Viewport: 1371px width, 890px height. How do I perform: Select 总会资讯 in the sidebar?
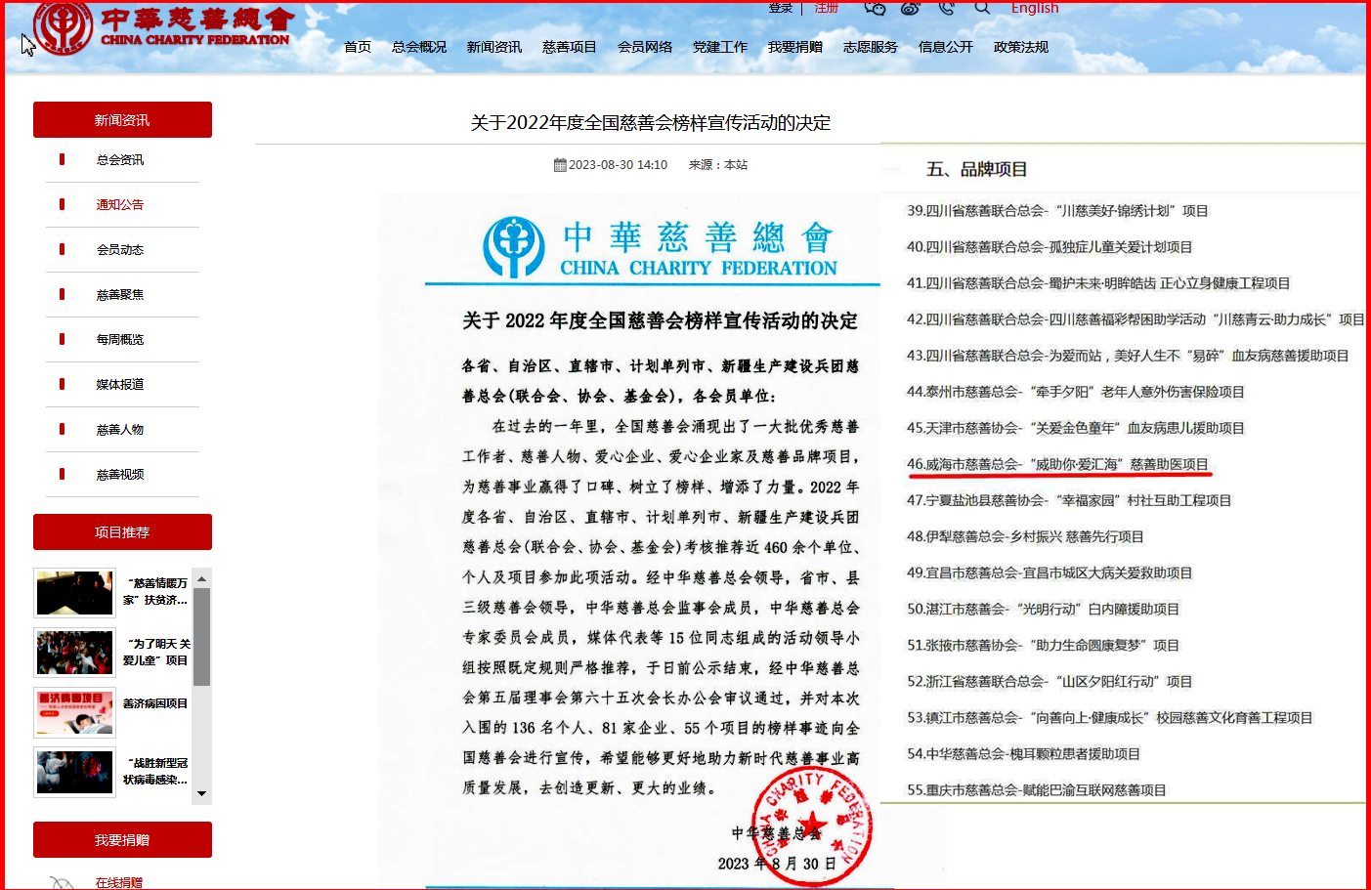pyautogui.click(x=120, y=160)
